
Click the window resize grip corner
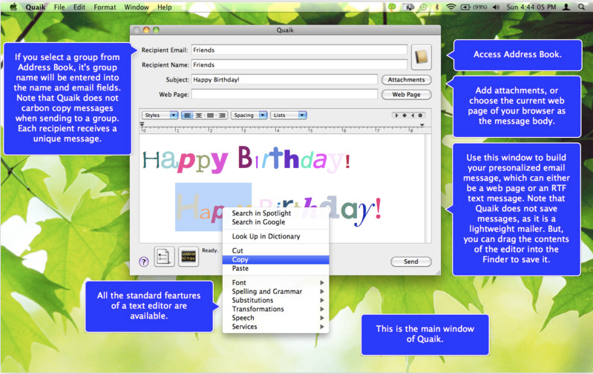tap(438, 272)
